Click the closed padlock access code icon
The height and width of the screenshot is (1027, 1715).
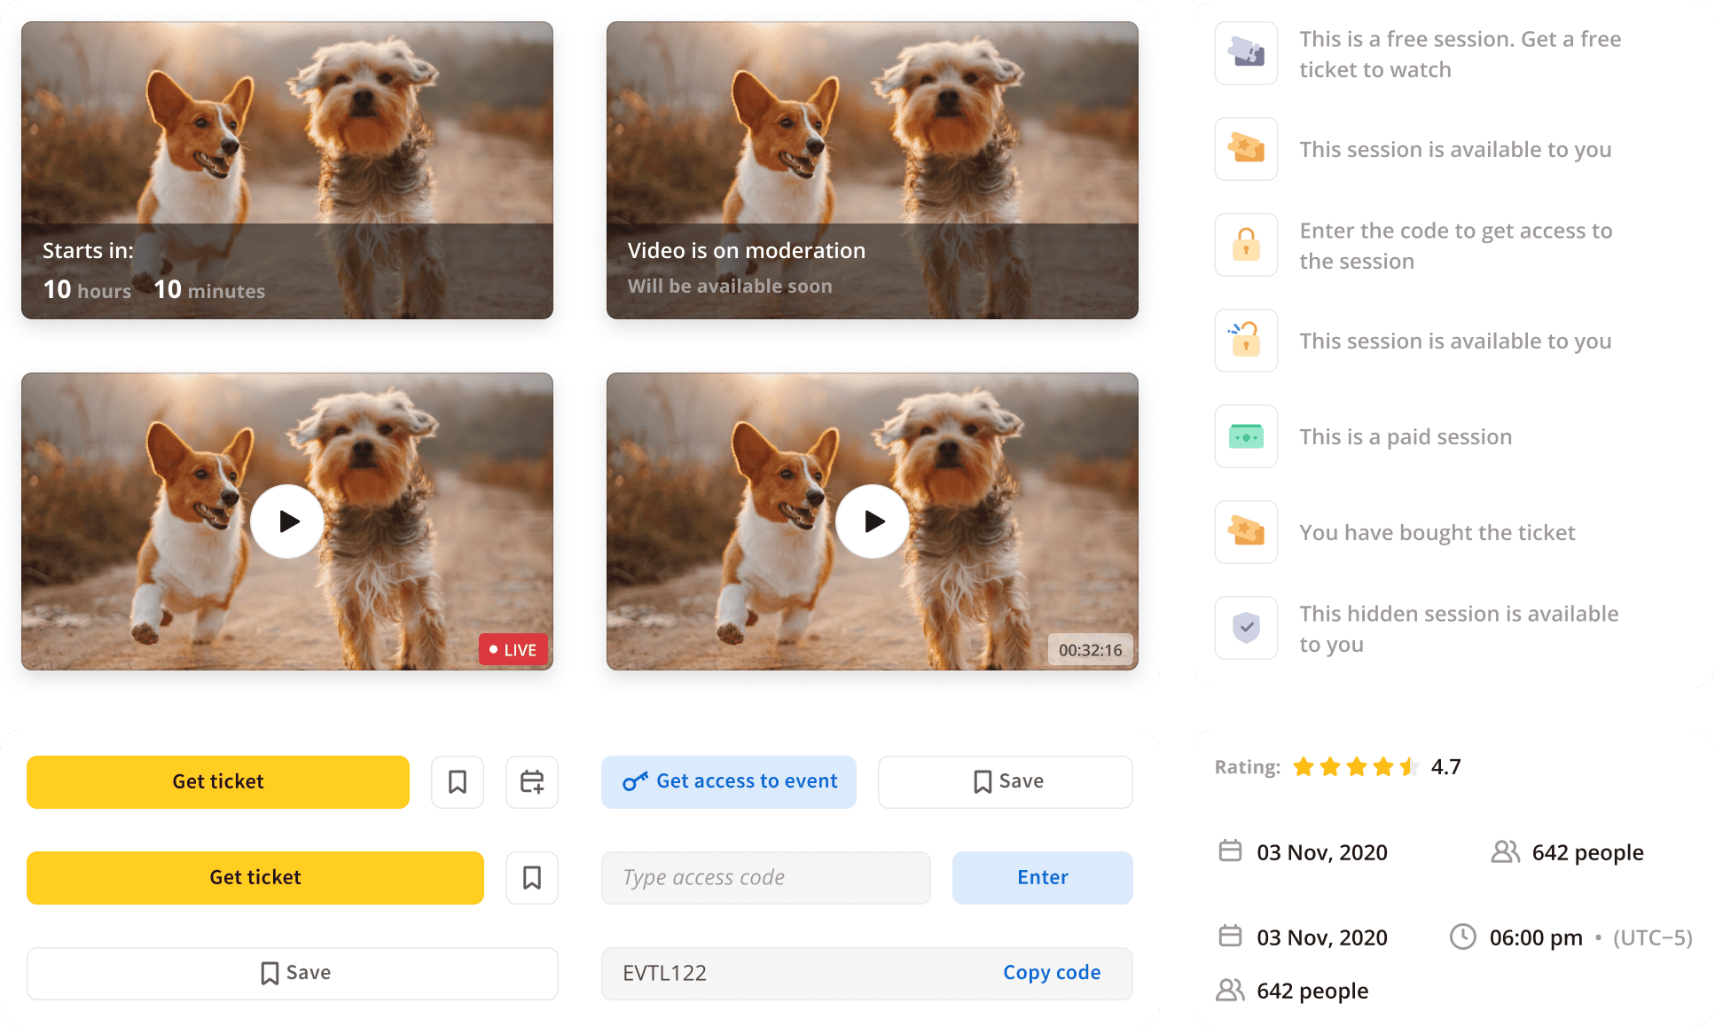pyautogui.click(x=1246, y=245)
